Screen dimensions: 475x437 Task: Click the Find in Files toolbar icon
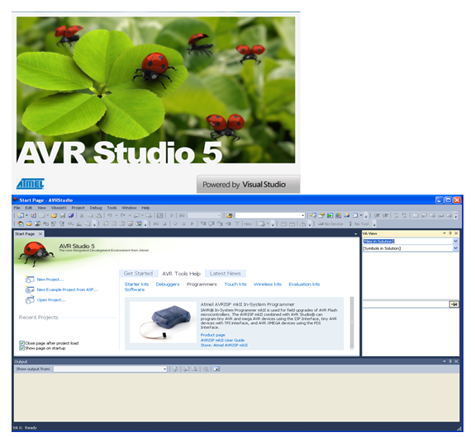tap(230, 215)
